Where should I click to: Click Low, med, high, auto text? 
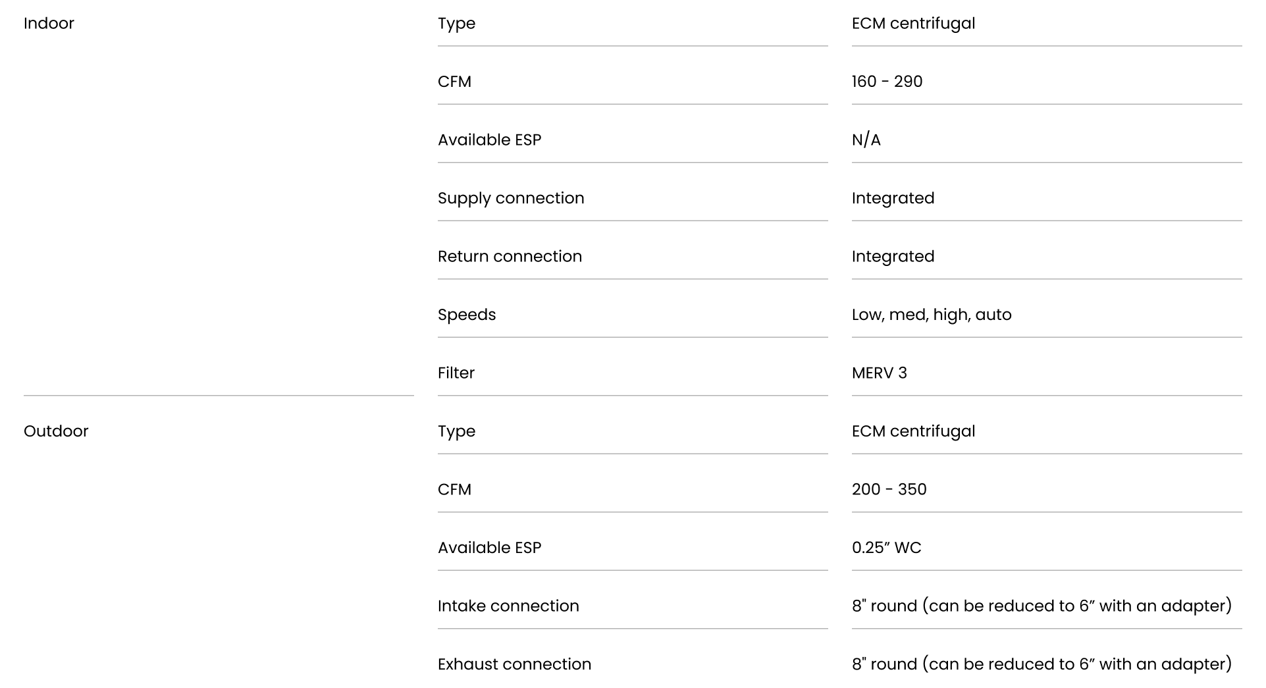(932, 315)
